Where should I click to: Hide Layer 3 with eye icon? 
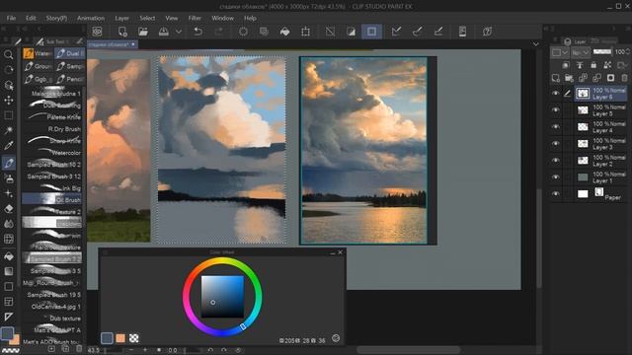pyautogui.click(x=555, y=144)
